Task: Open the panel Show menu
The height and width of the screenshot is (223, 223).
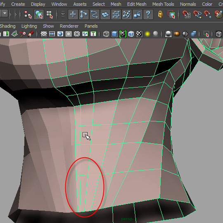Action: coord(48,26)
